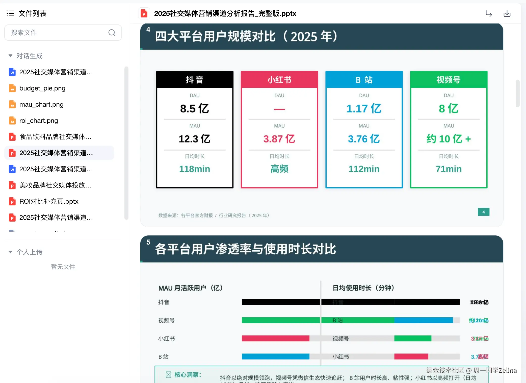Click the 抖音 DAU value 8.5 亿
This screenshot has width=526, height=383.
click(x=195, y=109)
